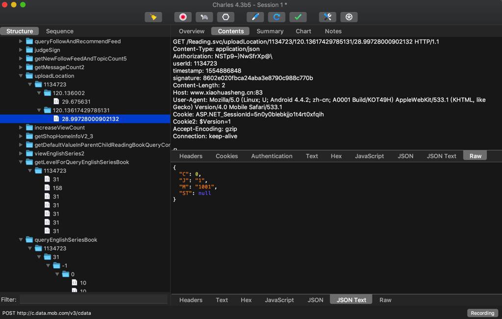Click the uploadLocation folder icon
The image size is (502, 319).
[x=29, y=76]
